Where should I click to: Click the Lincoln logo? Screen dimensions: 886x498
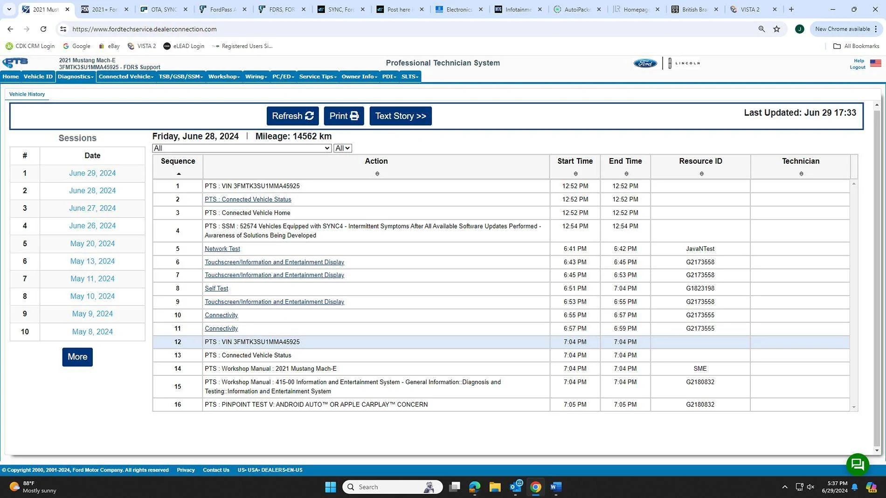(x=684, y=63)
